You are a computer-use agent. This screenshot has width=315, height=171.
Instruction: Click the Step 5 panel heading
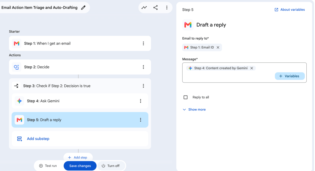188,10
